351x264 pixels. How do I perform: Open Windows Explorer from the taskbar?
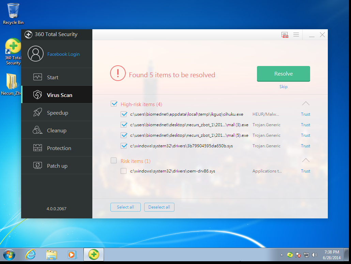51,254
